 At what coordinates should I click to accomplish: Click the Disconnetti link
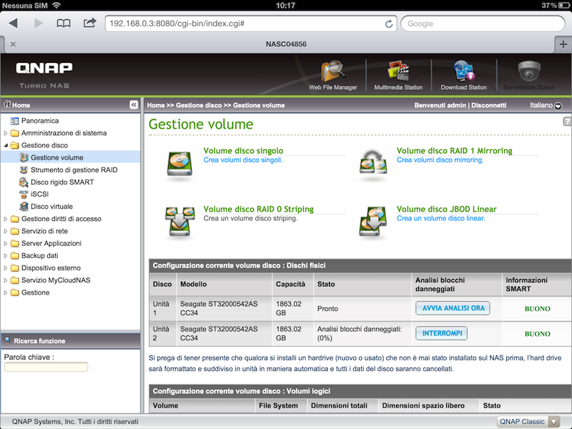tap(488, 105)
